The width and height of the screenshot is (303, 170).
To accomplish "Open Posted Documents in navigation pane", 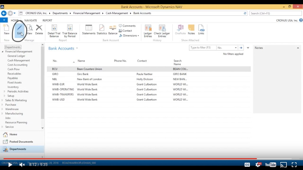I will 22,142.
